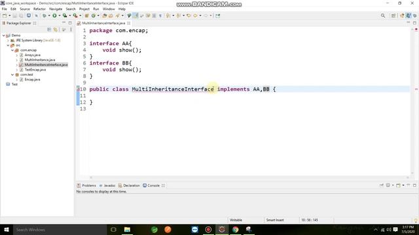Screen dimensions: 419x235
Task: Open the Project menu
Action: coord(84,8)
